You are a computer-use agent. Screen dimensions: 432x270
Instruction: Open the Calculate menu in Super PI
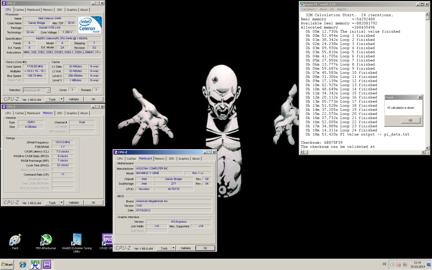tap(309, 9)
